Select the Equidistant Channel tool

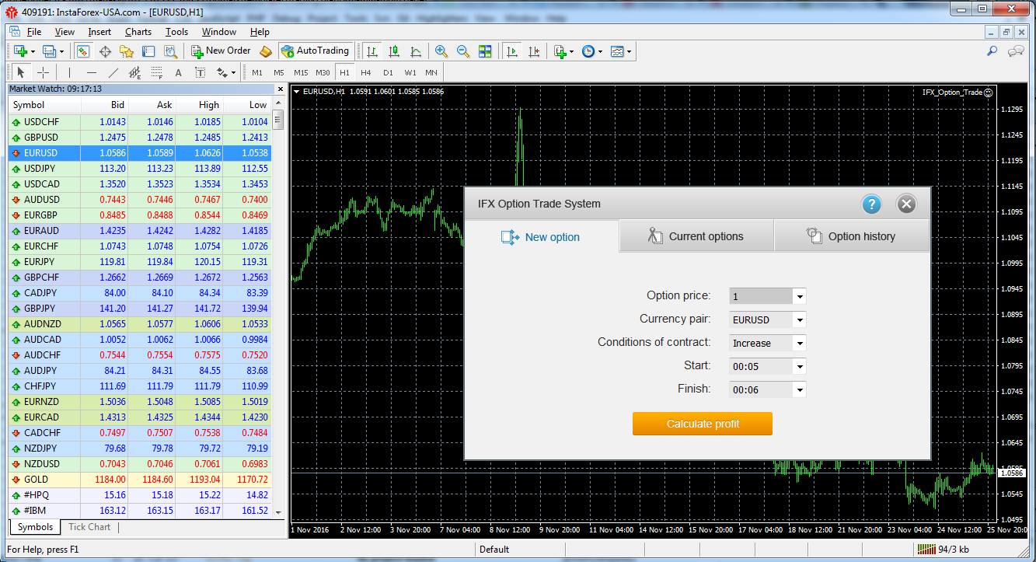coord(135,72)
